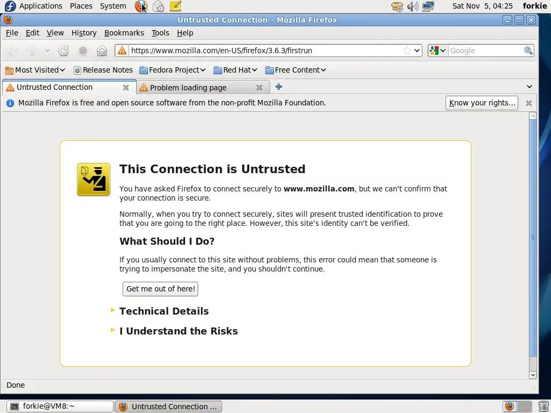Click the scrollbar down arrow

(x=533, y=375)
